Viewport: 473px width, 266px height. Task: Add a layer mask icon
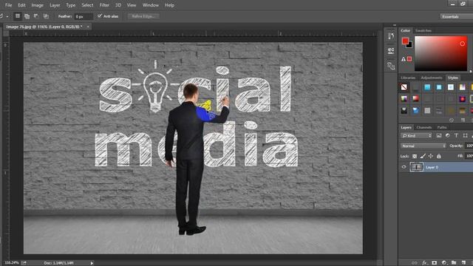[435, 263]
